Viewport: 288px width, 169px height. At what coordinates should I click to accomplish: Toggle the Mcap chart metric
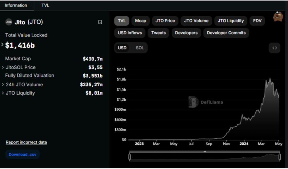click(x=141, y=21)
